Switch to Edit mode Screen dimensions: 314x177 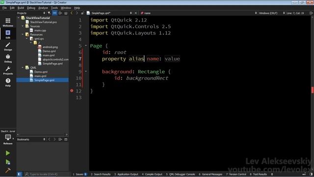8,34
